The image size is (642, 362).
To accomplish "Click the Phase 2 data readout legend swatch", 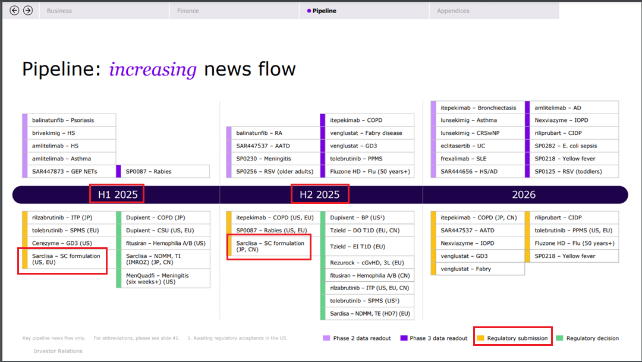I will click(x=326, y=338).
